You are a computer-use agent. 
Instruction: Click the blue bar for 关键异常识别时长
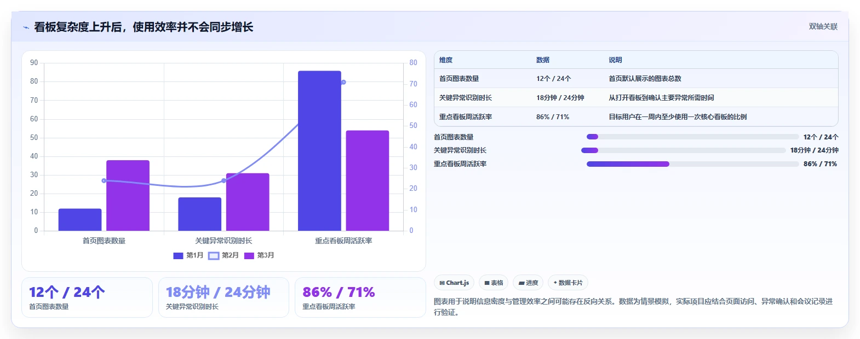pyautogui.click(x=199, y=214)
